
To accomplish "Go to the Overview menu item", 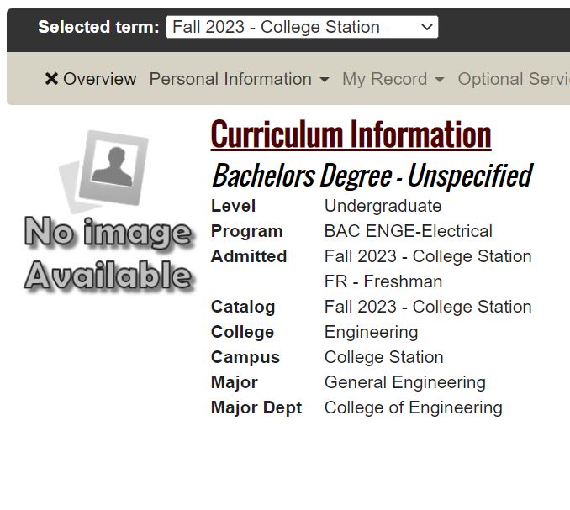I will point(99,79).
